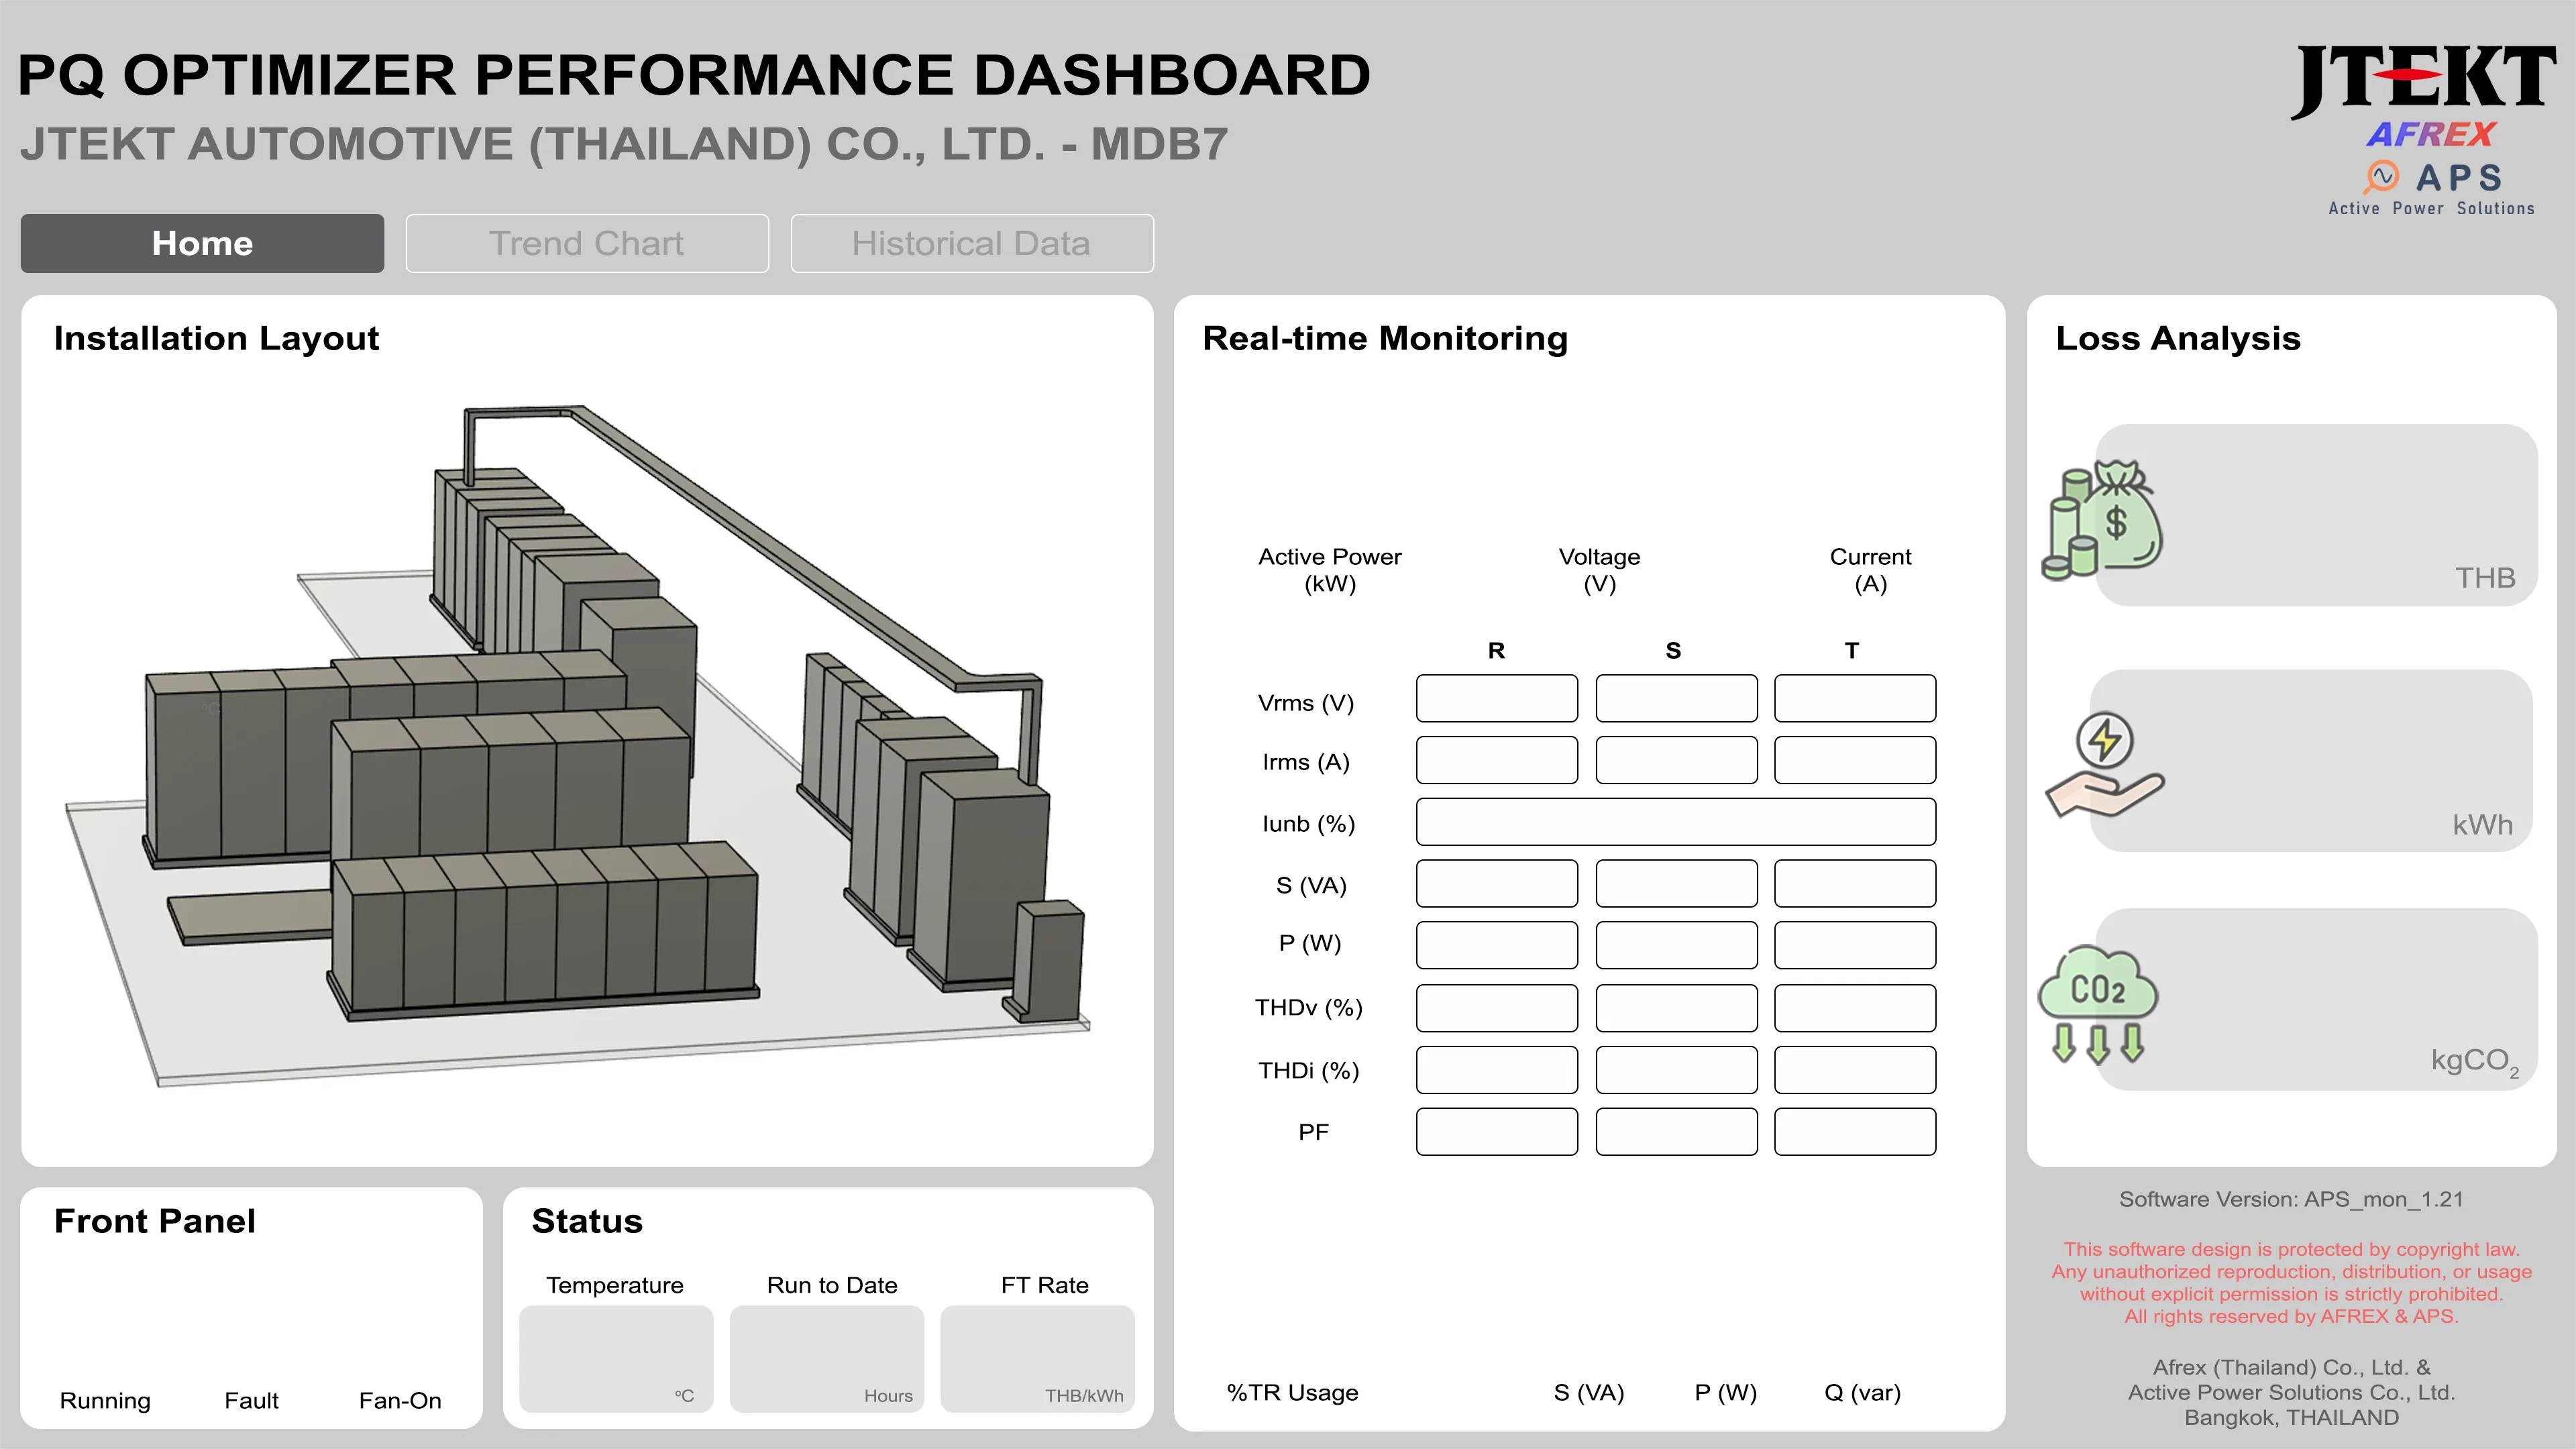Screen dimensions: 2576x1449
Task: Select the PF T phase field
Action: tap(1854, 1131)
